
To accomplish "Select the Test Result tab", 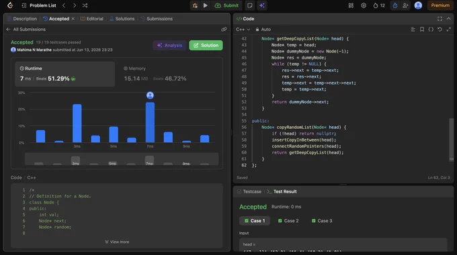I will 282,191.
